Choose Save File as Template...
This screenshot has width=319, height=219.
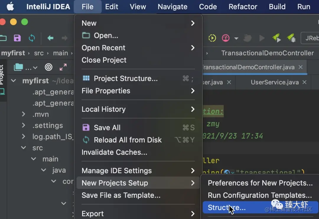click(138, 195)
